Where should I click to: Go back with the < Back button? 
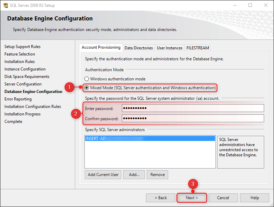pos(161,198)
